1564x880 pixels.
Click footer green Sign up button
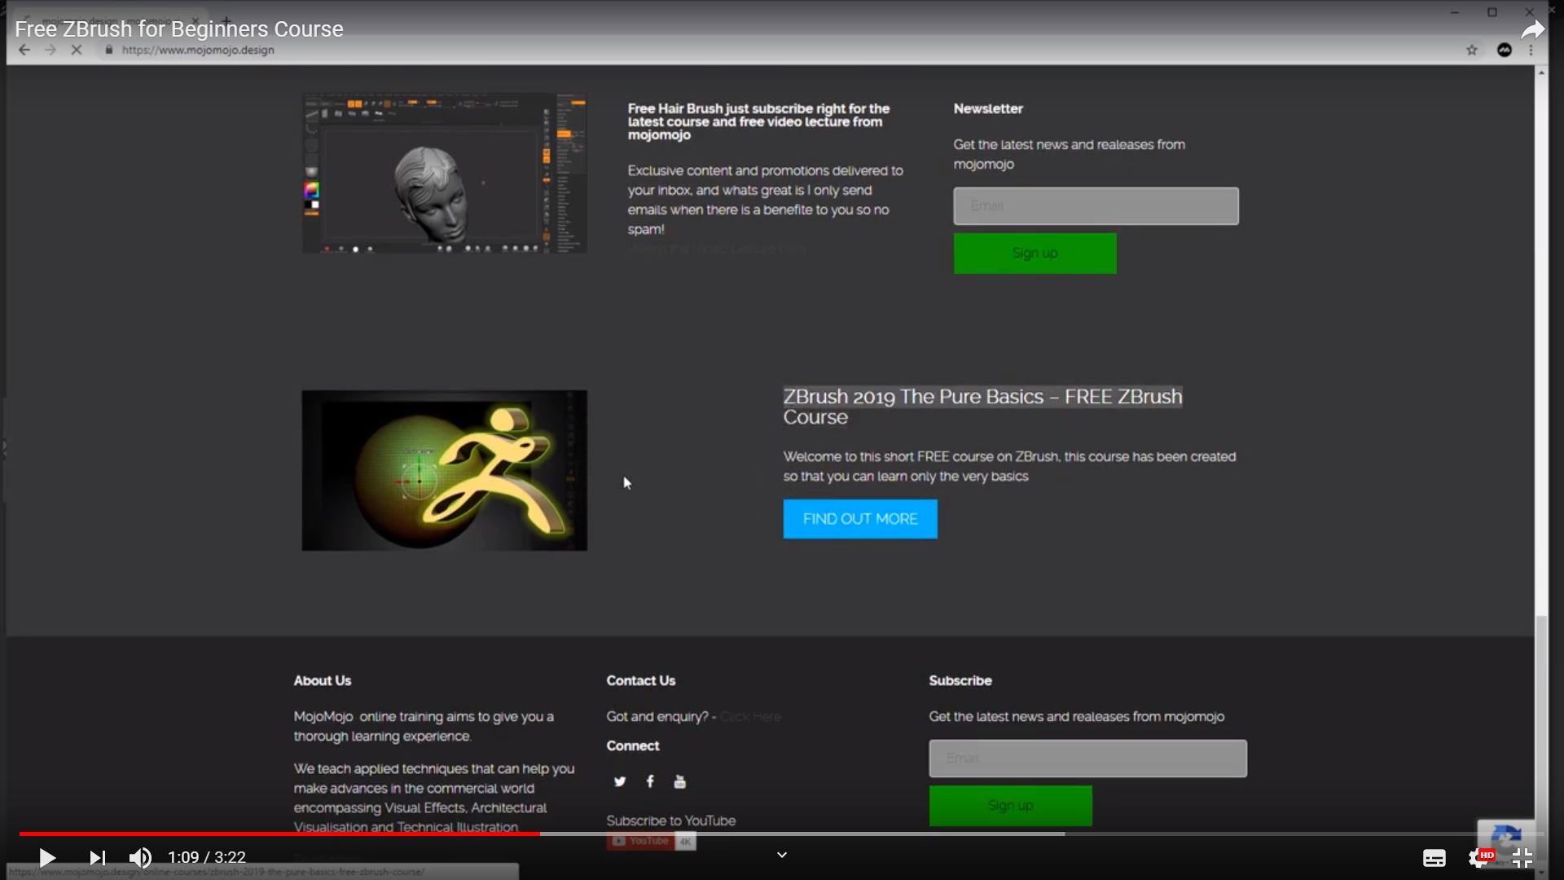tap(1011, 806)
